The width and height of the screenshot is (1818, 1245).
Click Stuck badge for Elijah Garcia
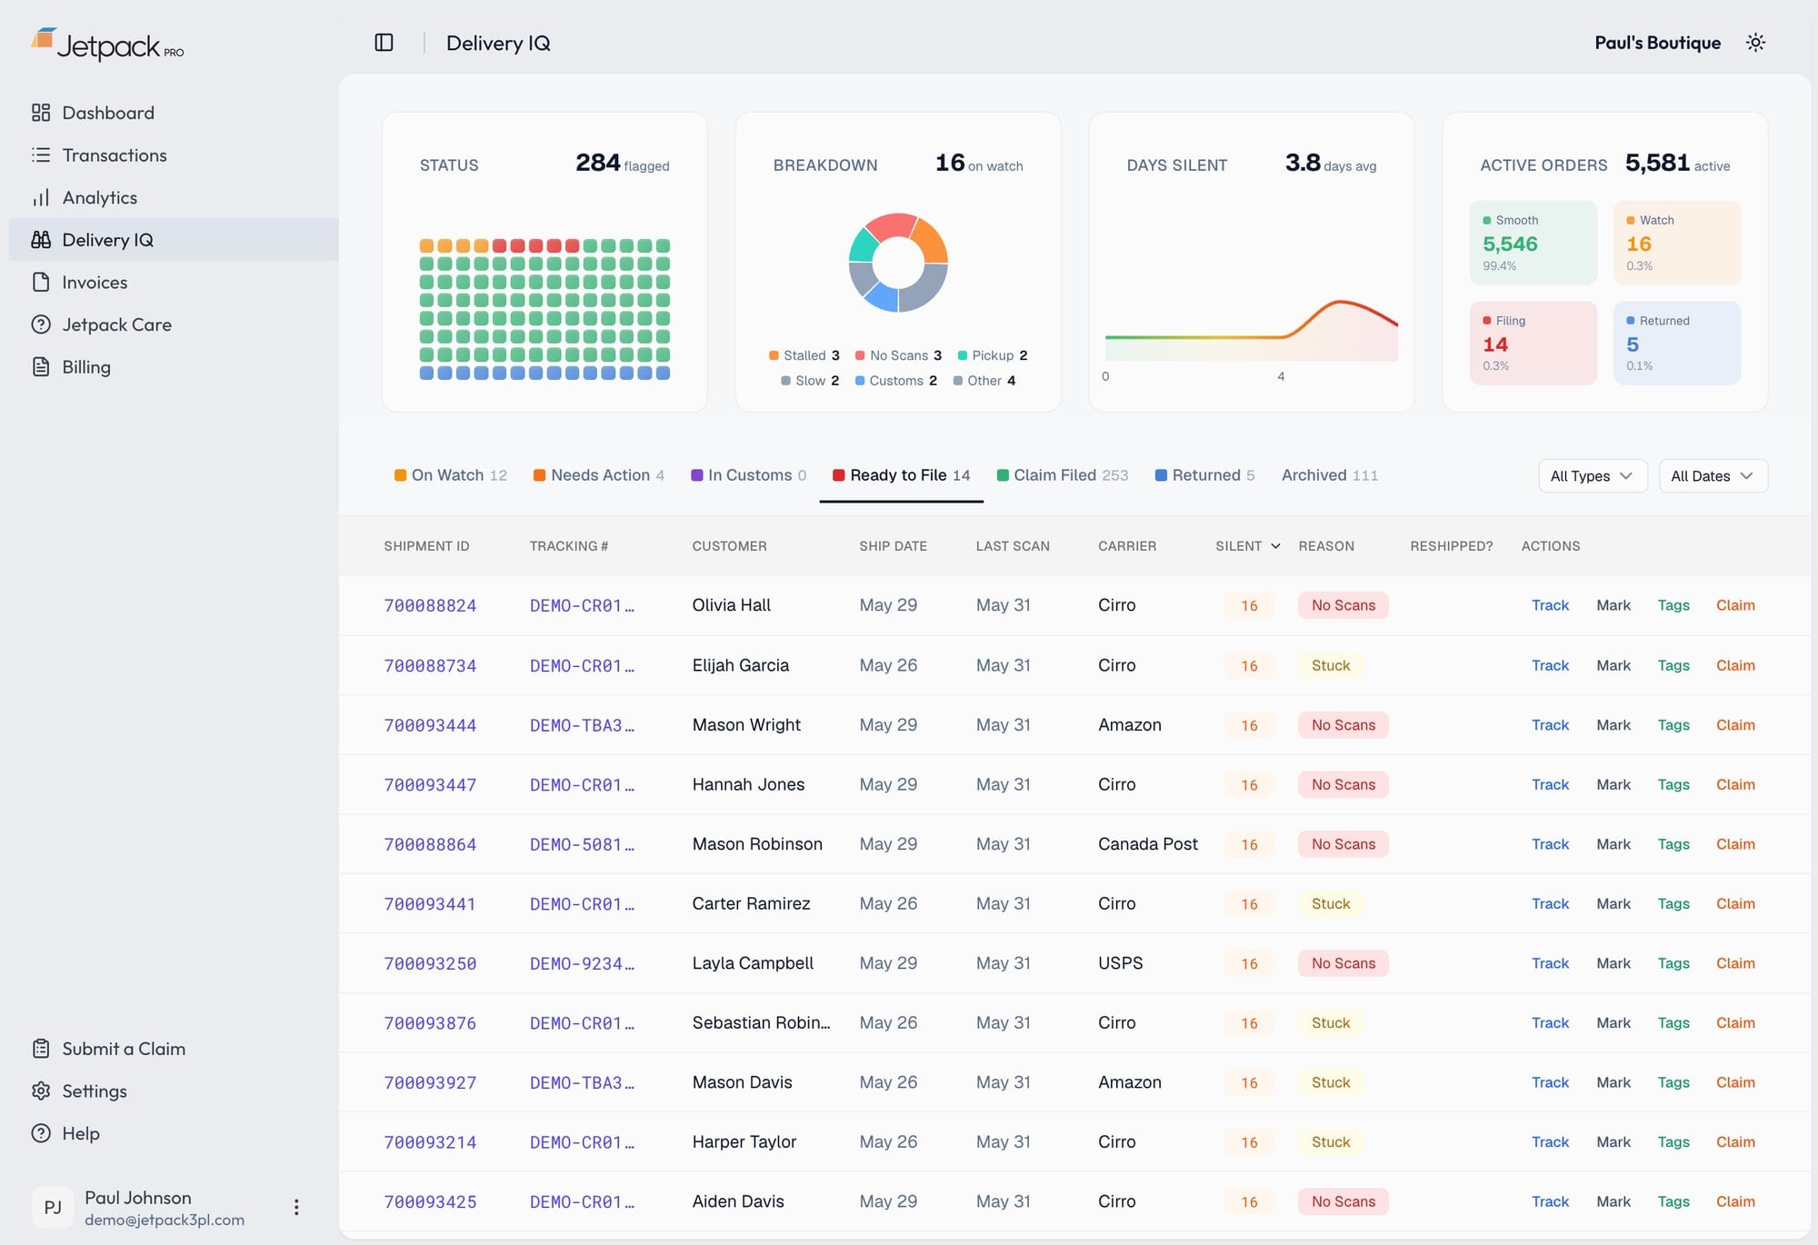(x=1331, y=665)
